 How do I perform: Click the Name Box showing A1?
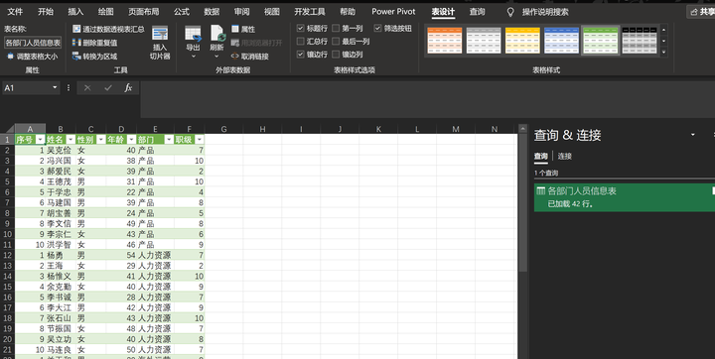(27, 88)
